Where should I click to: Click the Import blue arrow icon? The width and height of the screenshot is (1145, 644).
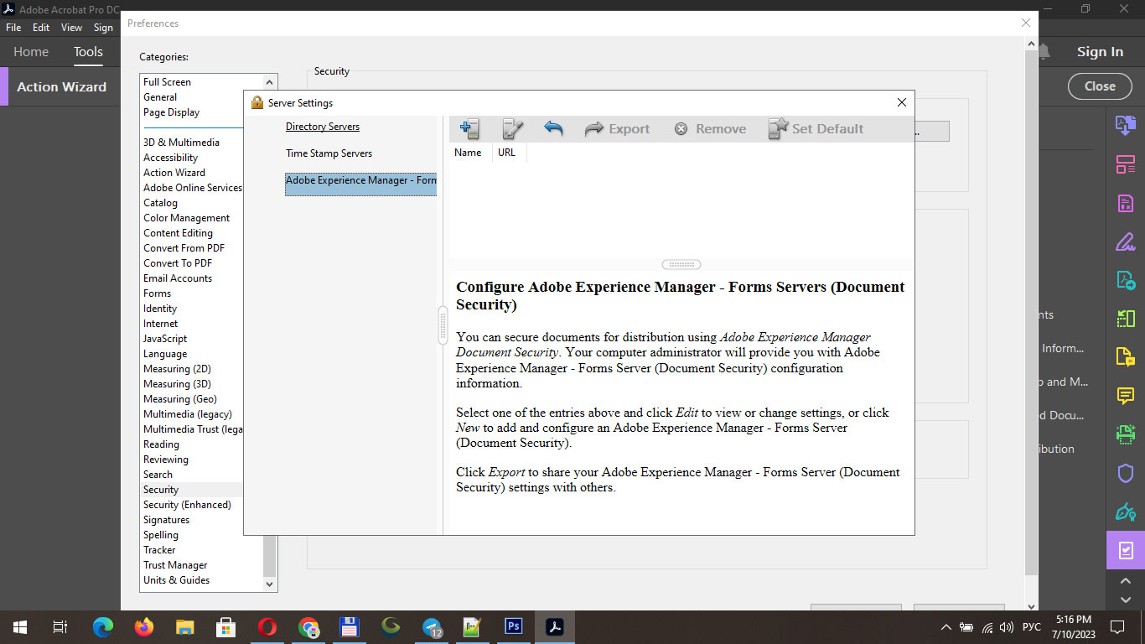click(x=553, y=128)
